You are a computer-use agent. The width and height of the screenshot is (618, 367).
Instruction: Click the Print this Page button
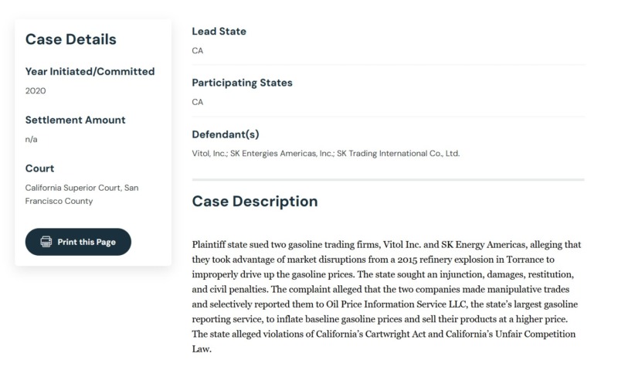click(x=78, y=242)
